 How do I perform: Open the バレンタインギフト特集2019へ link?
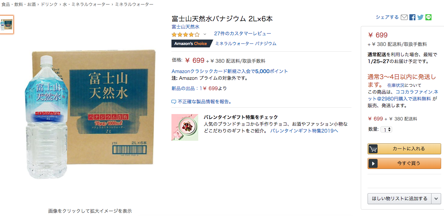pos(304,131)
